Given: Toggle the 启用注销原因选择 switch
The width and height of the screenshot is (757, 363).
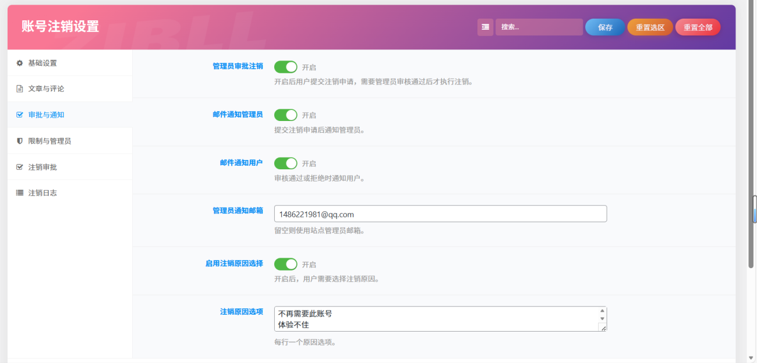Looking at the screenshot, I should point(285,264).
